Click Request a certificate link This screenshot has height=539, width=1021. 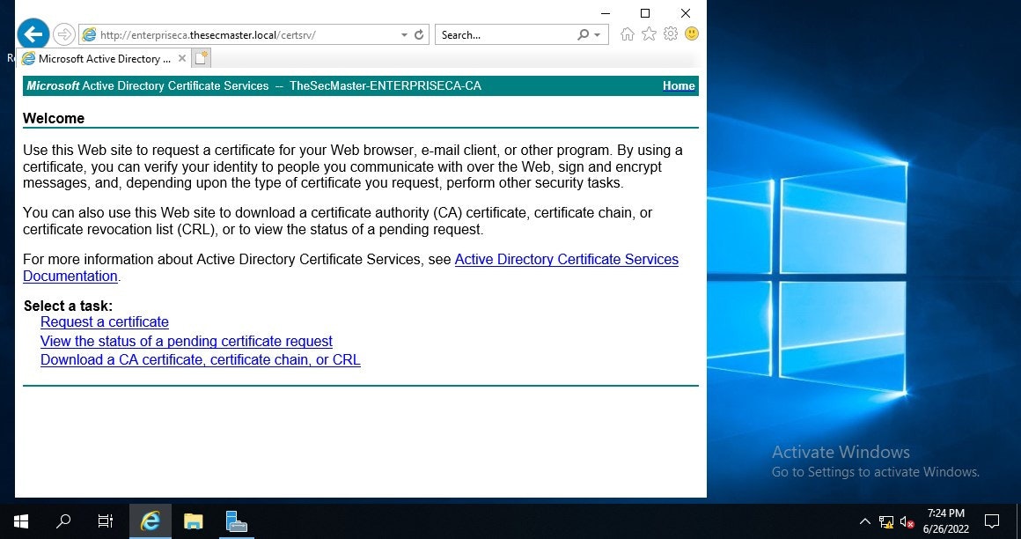pyautogui.click(x=104, y=322)
